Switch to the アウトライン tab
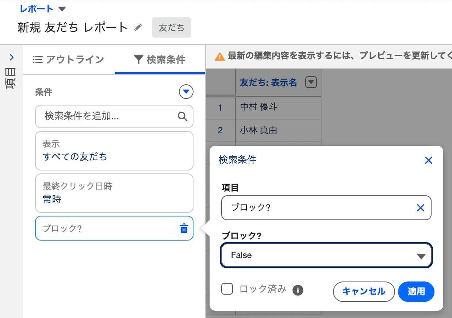The height and width of the screenshot is (318, 452). (69, 60)
